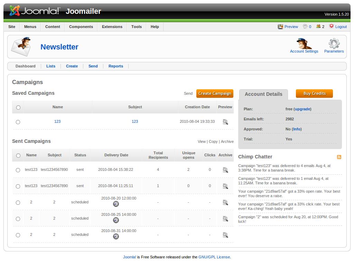
Task: Select the test123 campaign delivered at 15:38:22
Action: pyautogui.click(x=18, y=170)
